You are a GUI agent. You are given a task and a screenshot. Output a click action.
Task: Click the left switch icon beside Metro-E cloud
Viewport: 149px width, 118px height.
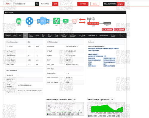[x=38, y=21]
